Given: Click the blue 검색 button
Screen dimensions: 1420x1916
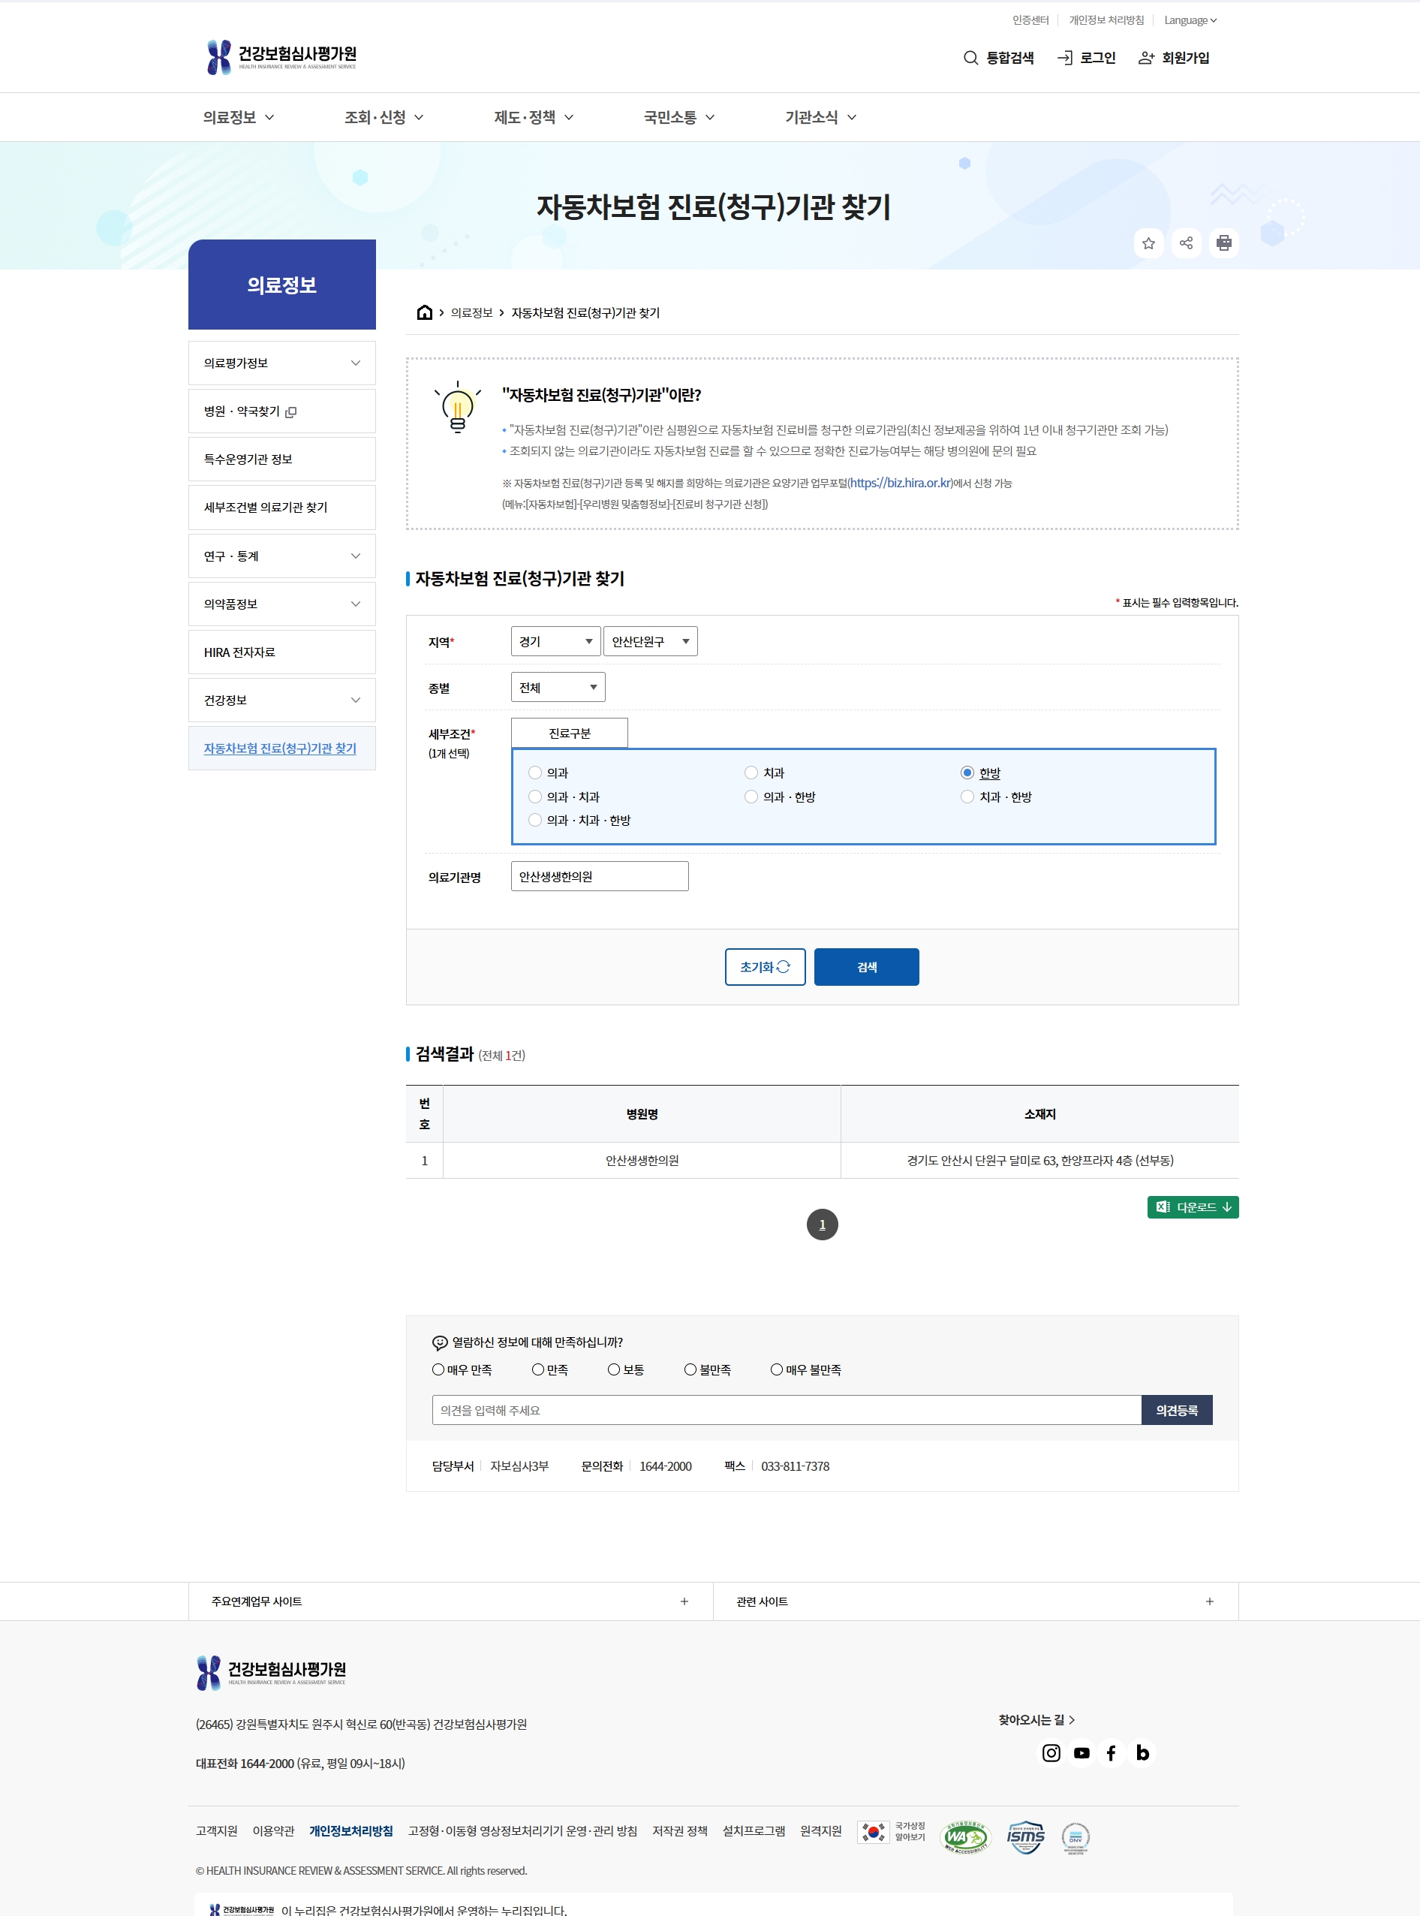Looking at the screenshot, I should pos(866,966).
